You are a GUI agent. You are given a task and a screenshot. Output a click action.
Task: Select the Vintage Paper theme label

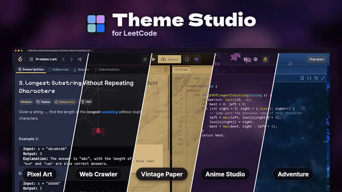click(x=162, y=174)
